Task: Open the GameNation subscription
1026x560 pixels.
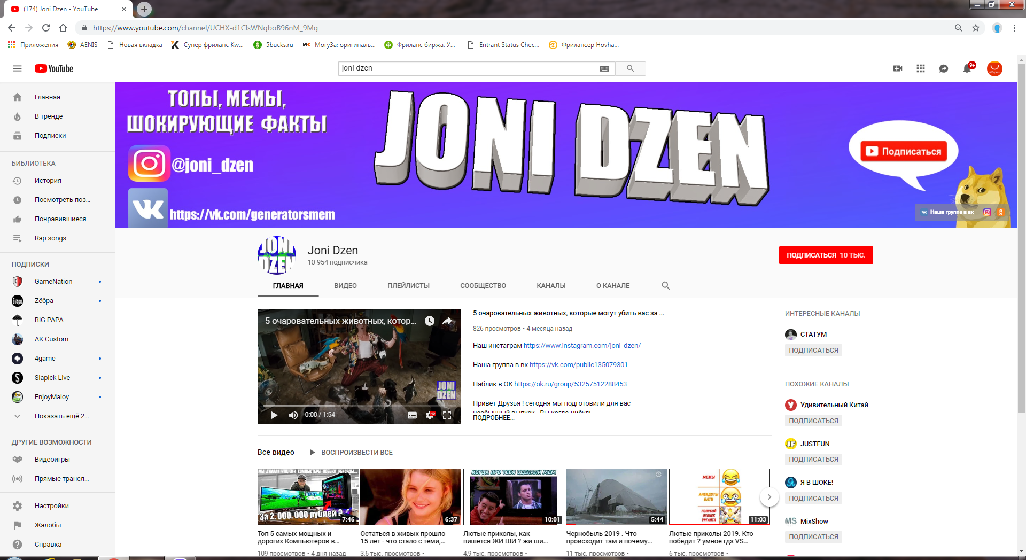Action: [57, 282]
